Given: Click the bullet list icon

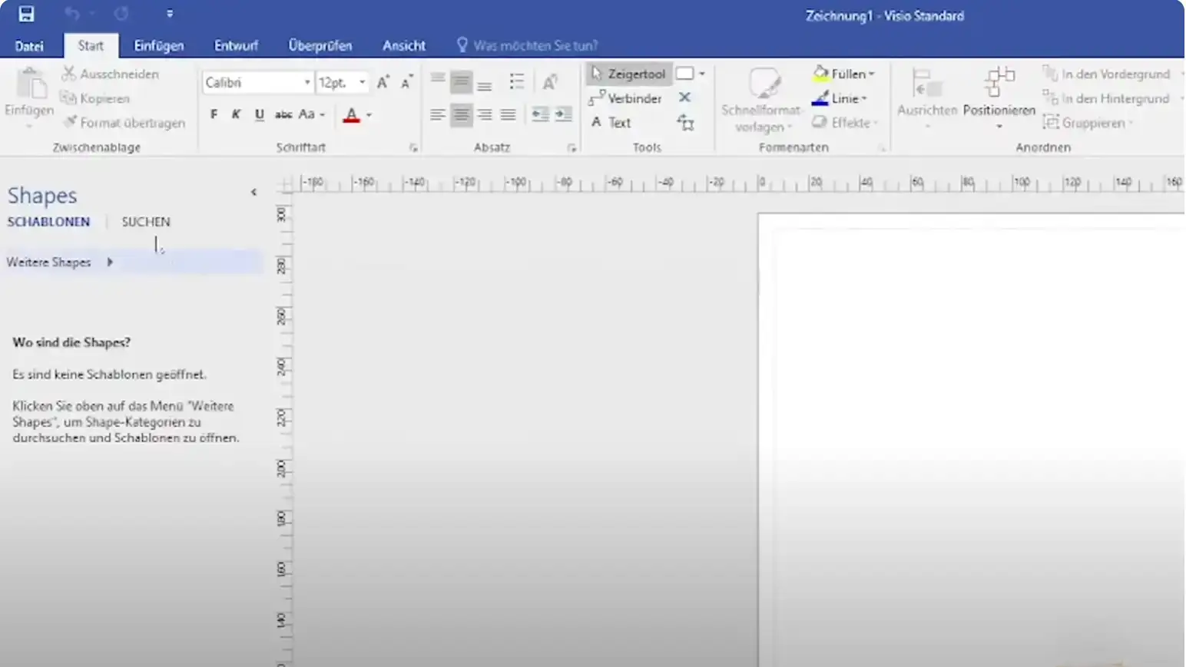Looking at the screenshot, I should pyautogui.click(x=517, y=81).
